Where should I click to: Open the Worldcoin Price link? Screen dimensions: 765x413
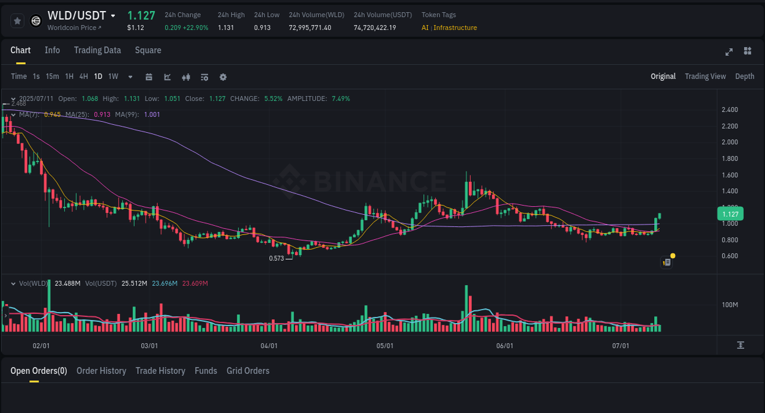click(73, 28)
